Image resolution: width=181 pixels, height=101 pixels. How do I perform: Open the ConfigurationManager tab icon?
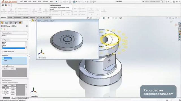tap(11, 23)
